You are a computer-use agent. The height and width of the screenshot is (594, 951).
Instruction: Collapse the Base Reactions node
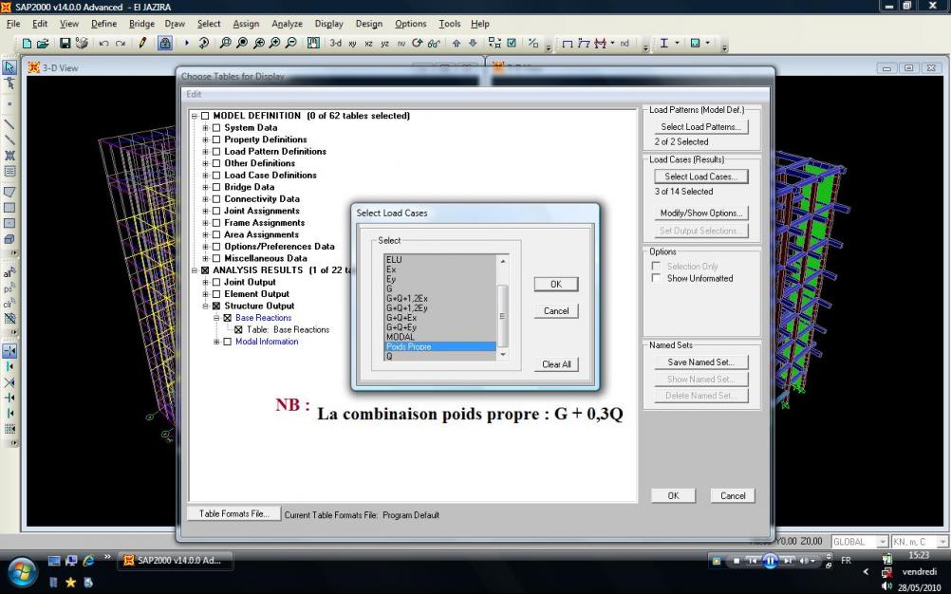tap(216, 318)
